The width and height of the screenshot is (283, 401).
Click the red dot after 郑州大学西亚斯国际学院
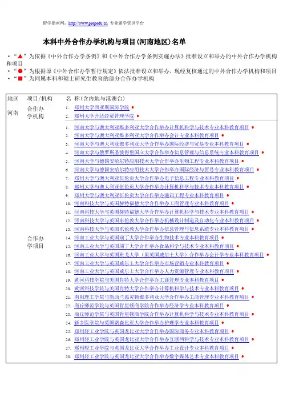(x=133, y=107)
